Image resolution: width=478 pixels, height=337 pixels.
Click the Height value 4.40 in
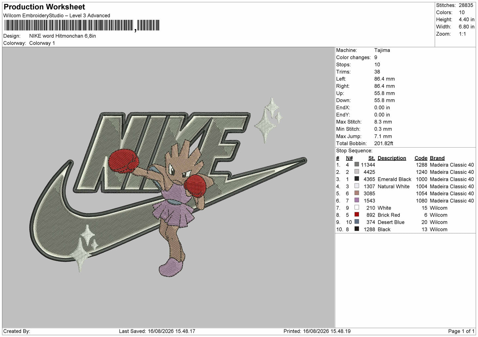pos(466,19)
